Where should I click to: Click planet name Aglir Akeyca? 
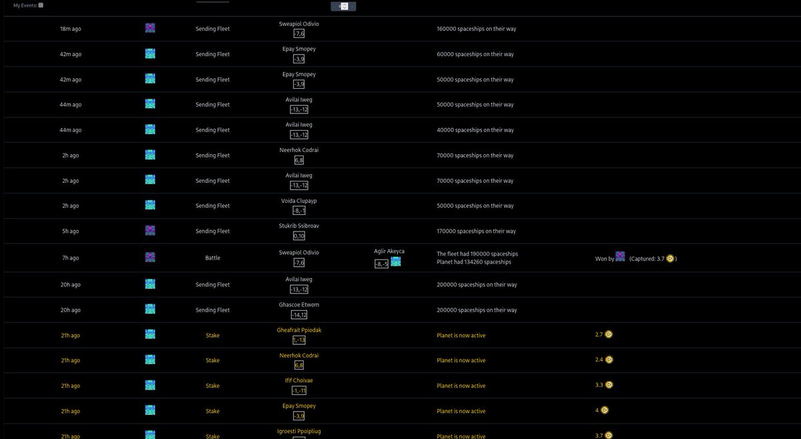(389, 252)
